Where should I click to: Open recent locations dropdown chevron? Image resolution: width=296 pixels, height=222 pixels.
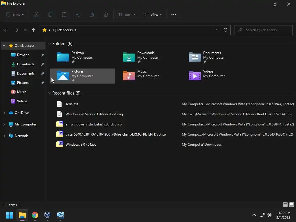(25, 30)
